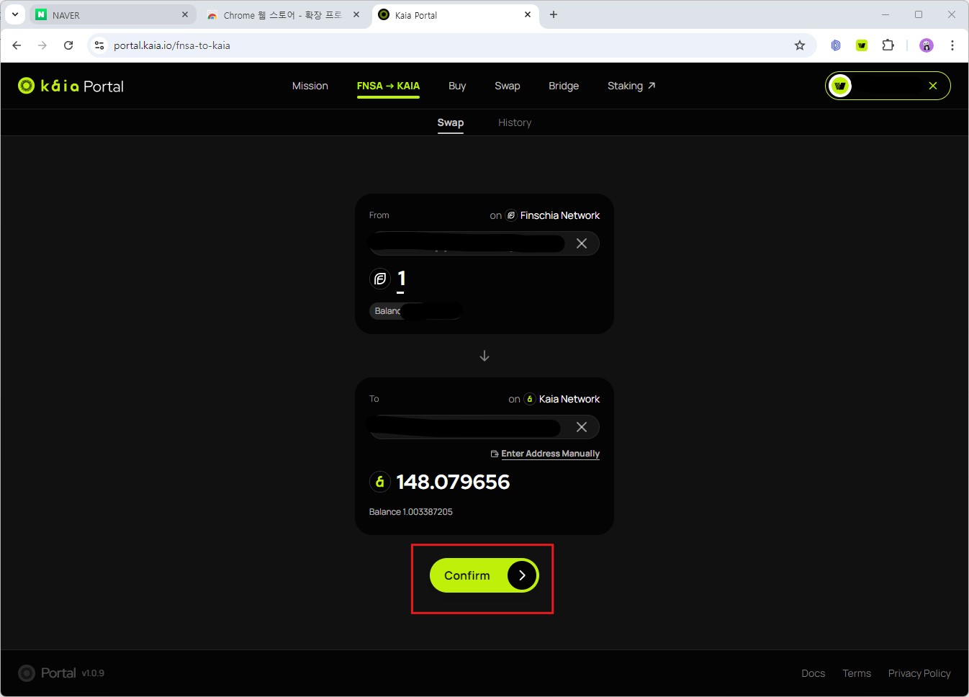Switch to the History sub-tab

click(x=515, y=122)
